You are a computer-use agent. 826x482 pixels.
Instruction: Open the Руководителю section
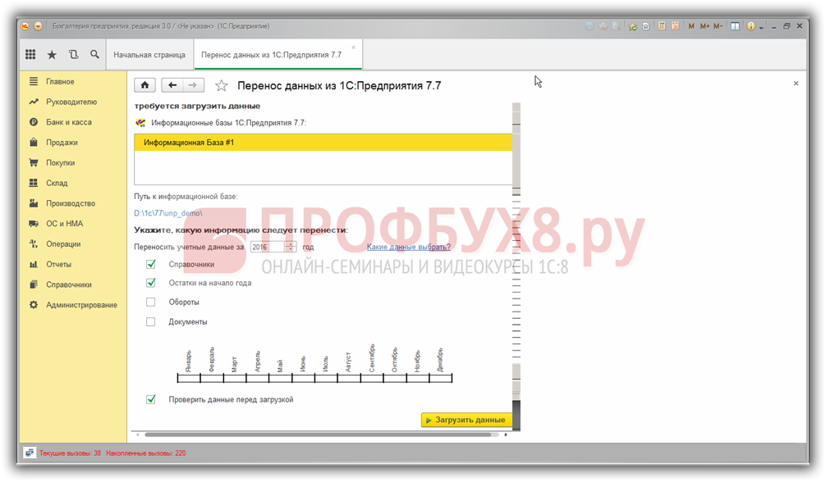coord(71,102)
